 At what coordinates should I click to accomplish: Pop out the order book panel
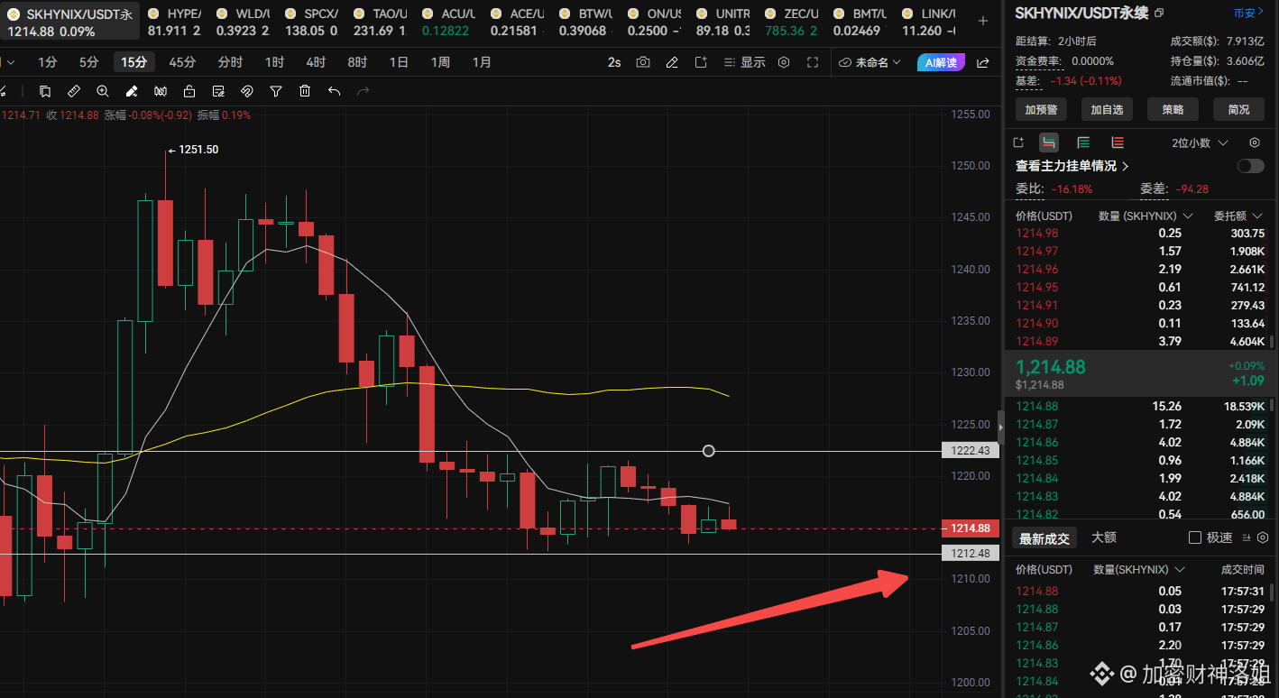(1018, 142)
